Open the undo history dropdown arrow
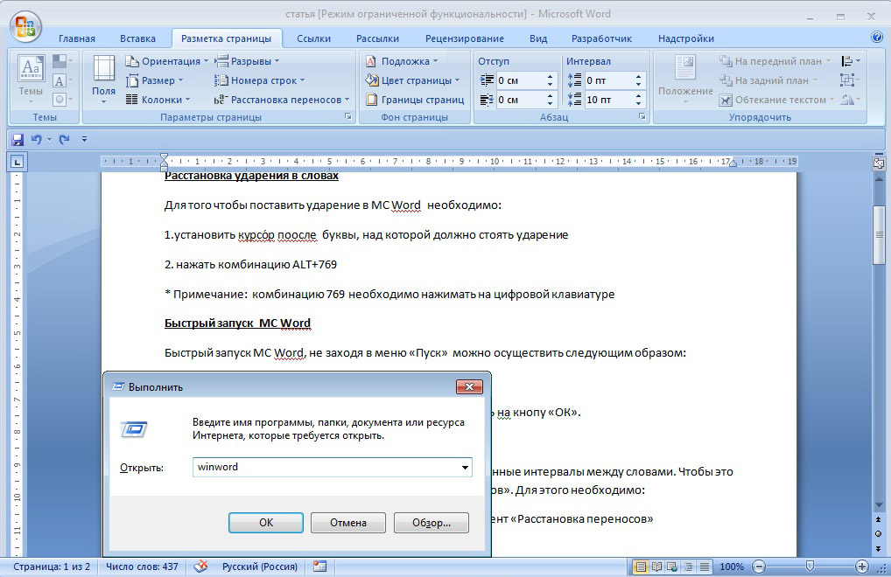This screenshot has width=891, height=577. tap(49, 139)
